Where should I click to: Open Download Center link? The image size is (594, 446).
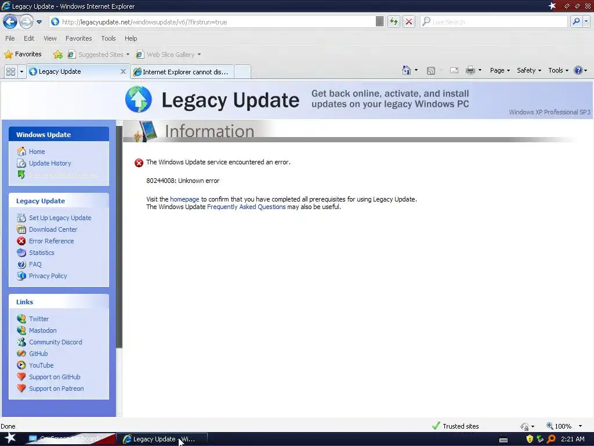pos(53,229)
